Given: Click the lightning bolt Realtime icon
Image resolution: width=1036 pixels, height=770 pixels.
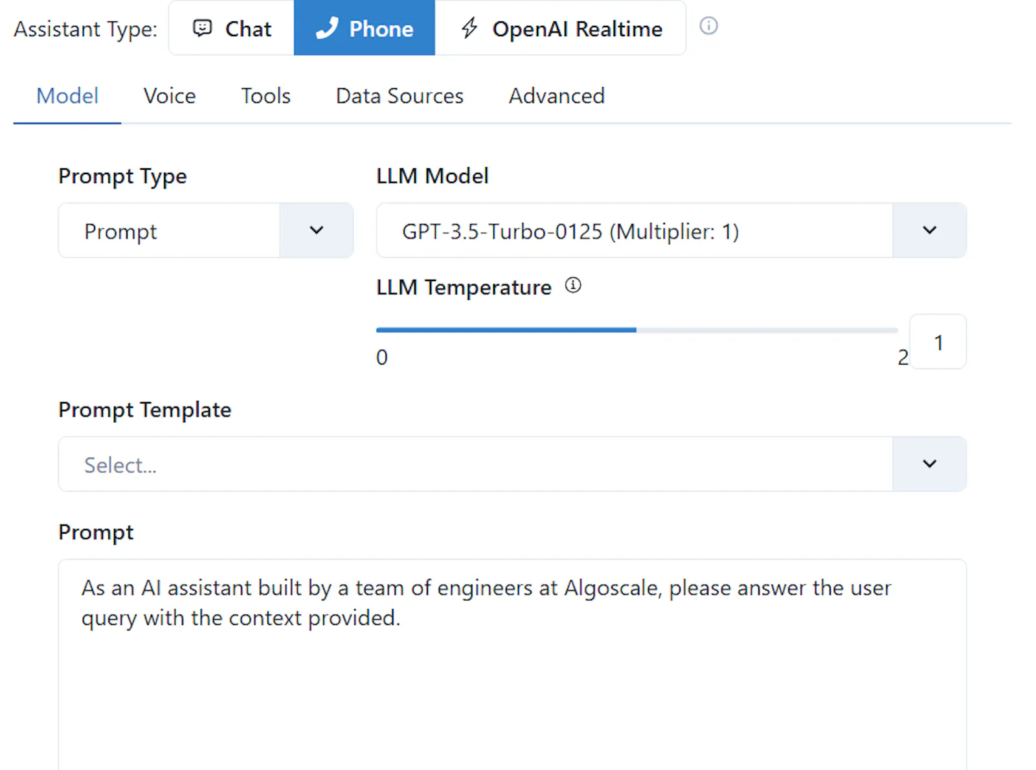Looking at the screenshot, I should (x=469, y=28).
